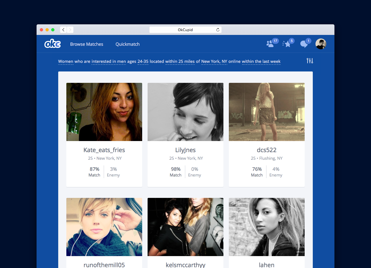This screenshot has height=268, width=371.
Task: Click "25 • New York, NY" under LilyJnes
Action: click(x=186, y=158)
